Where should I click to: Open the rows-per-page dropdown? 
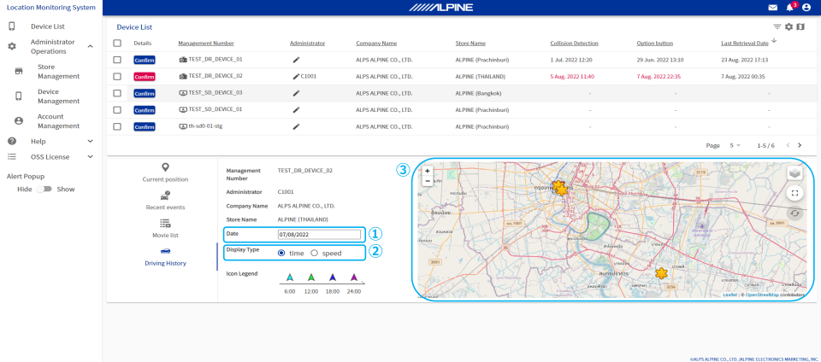[735, 145]
